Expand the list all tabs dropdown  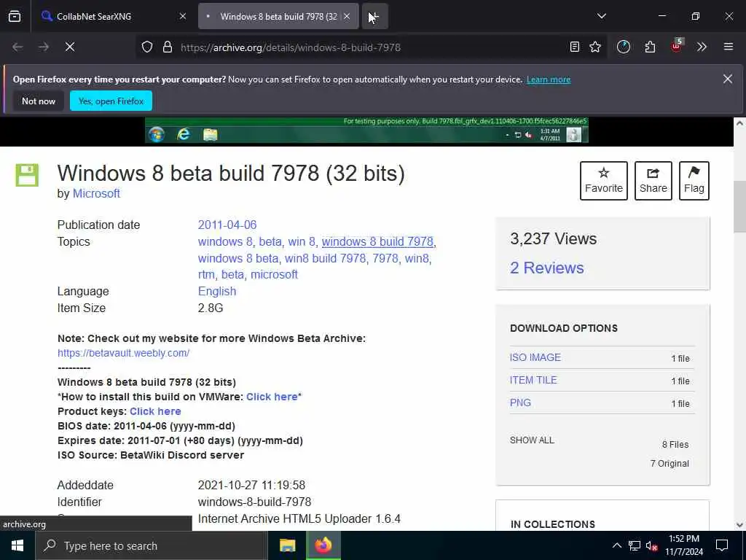point(601,16)
